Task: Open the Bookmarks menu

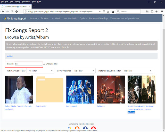Action: point(26,2)
